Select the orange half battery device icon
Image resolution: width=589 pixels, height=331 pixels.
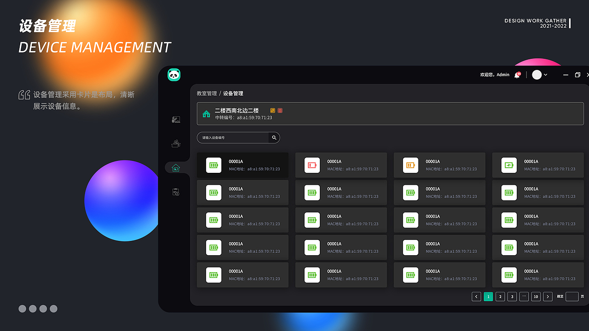pos(410,165)
